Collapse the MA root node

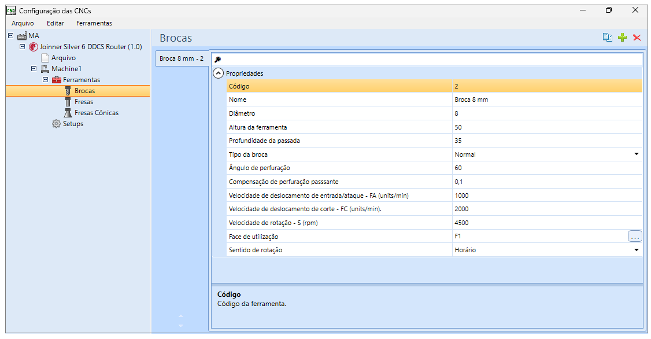[11, 36]
